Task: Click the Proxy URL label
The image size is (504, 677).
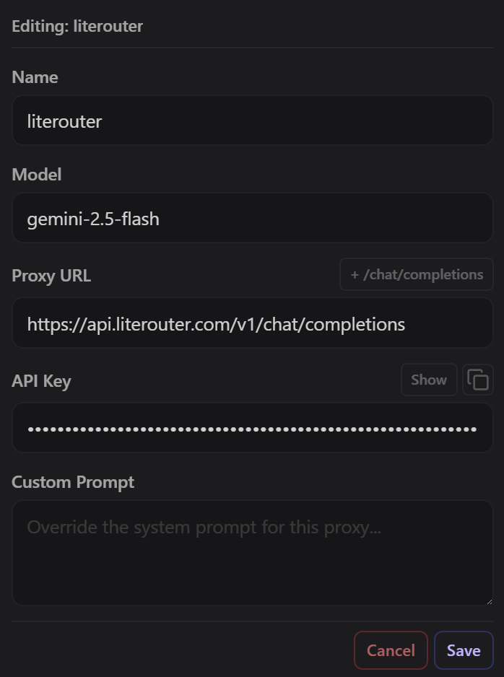Action: [51, 275]
